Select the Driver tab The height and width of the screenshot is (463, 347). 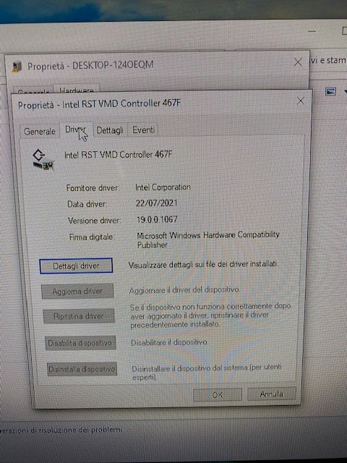tap(76, 129)
